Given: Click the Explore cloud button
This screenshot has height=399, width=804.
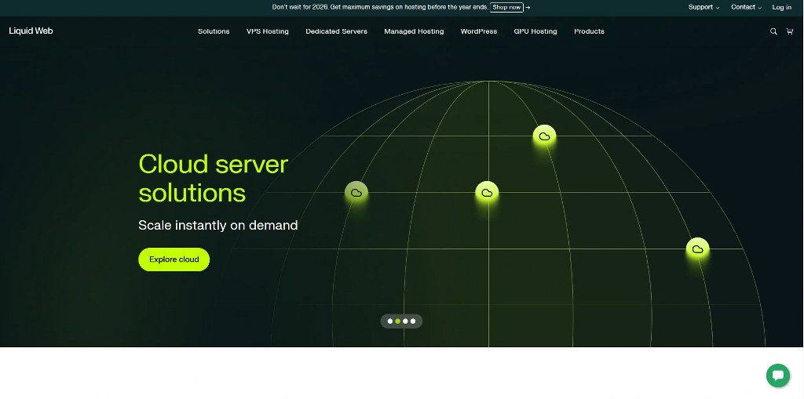Looking at the screenshot, I should tap(174, 259).
